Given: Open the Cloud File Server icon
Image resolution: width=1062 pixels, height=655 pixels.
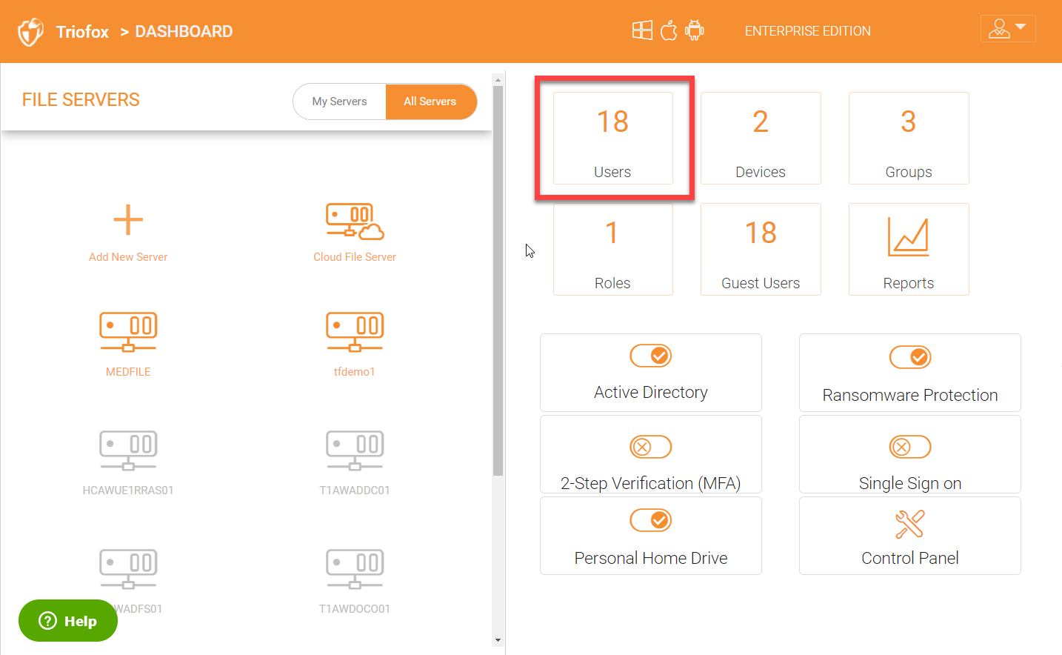Looking at the screenshot, I should point(355,222).
